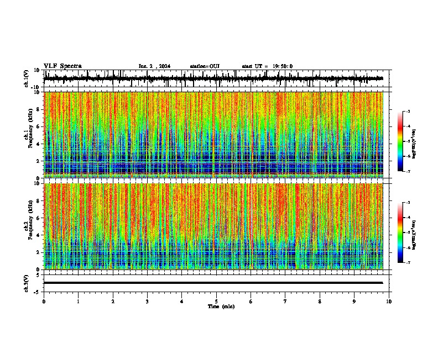
Task: Click the time-axis tick label "0"
Action: point(44,302)
